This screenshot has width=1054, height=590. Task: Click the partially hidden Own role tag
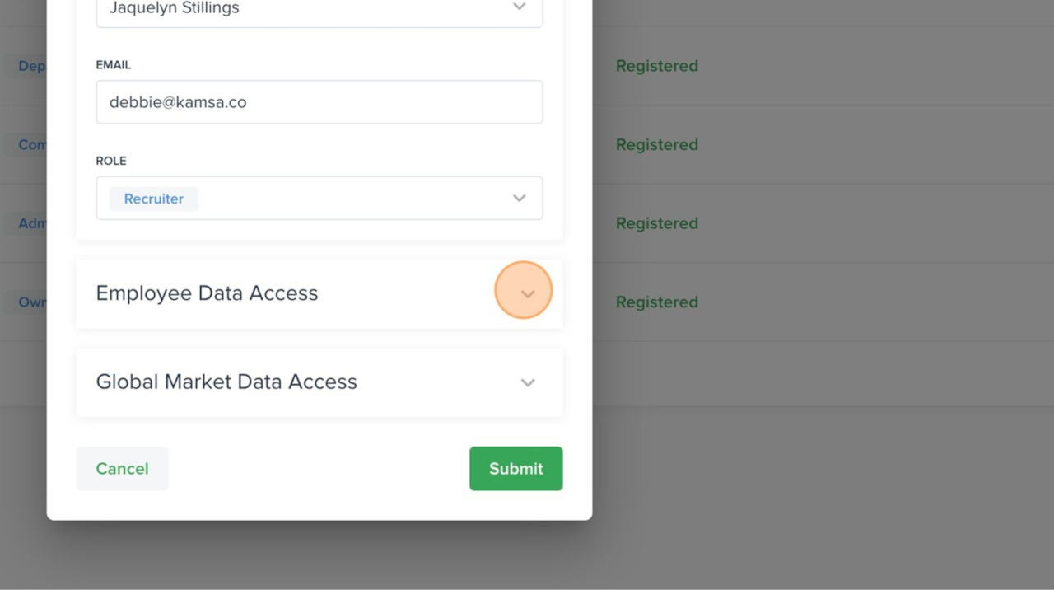pos(31,302)
